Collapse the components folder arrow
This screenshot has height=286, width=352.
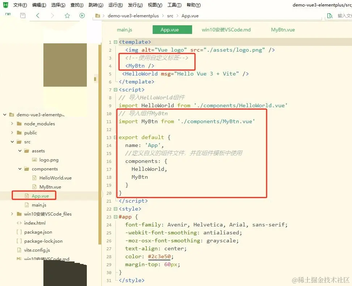tap(20, 169)
